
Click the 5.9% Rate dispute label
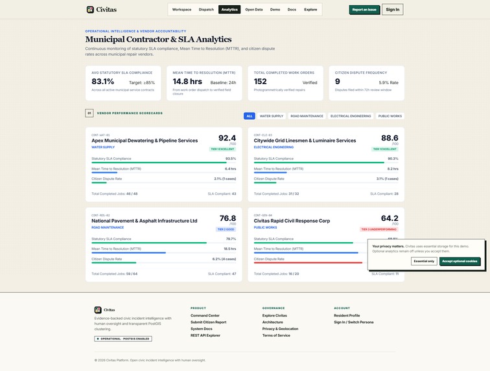[388, 83]
